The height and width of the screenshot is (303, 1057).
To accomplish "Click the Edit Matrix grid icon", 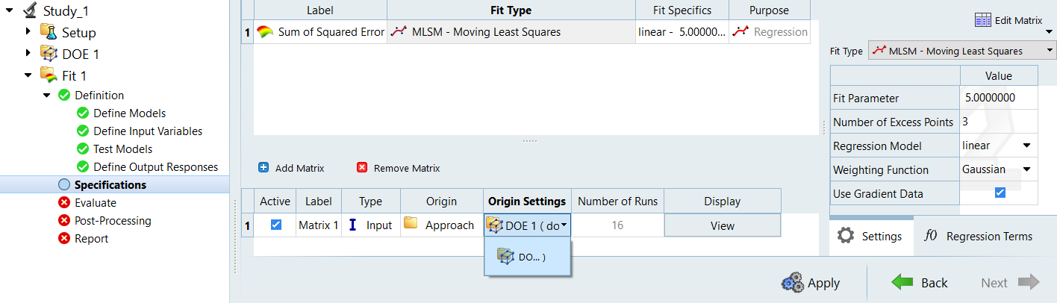I will click(x=983, y=20).
